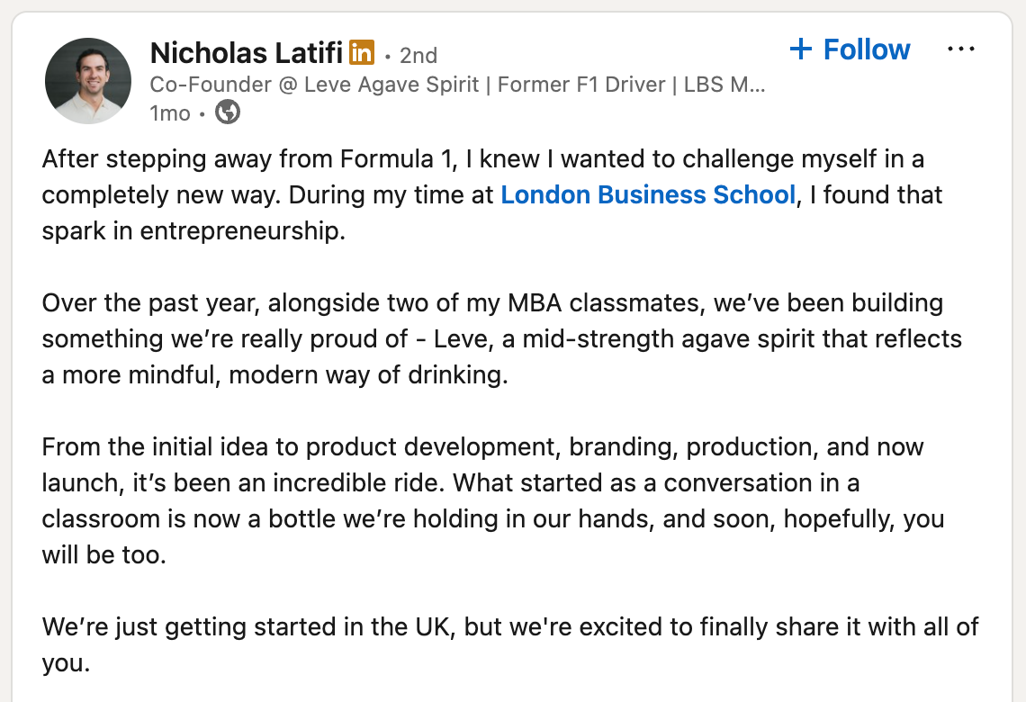1026x702 pixels.
Task: Follow Nicholas Latifi
Action: tap(850, 49)
